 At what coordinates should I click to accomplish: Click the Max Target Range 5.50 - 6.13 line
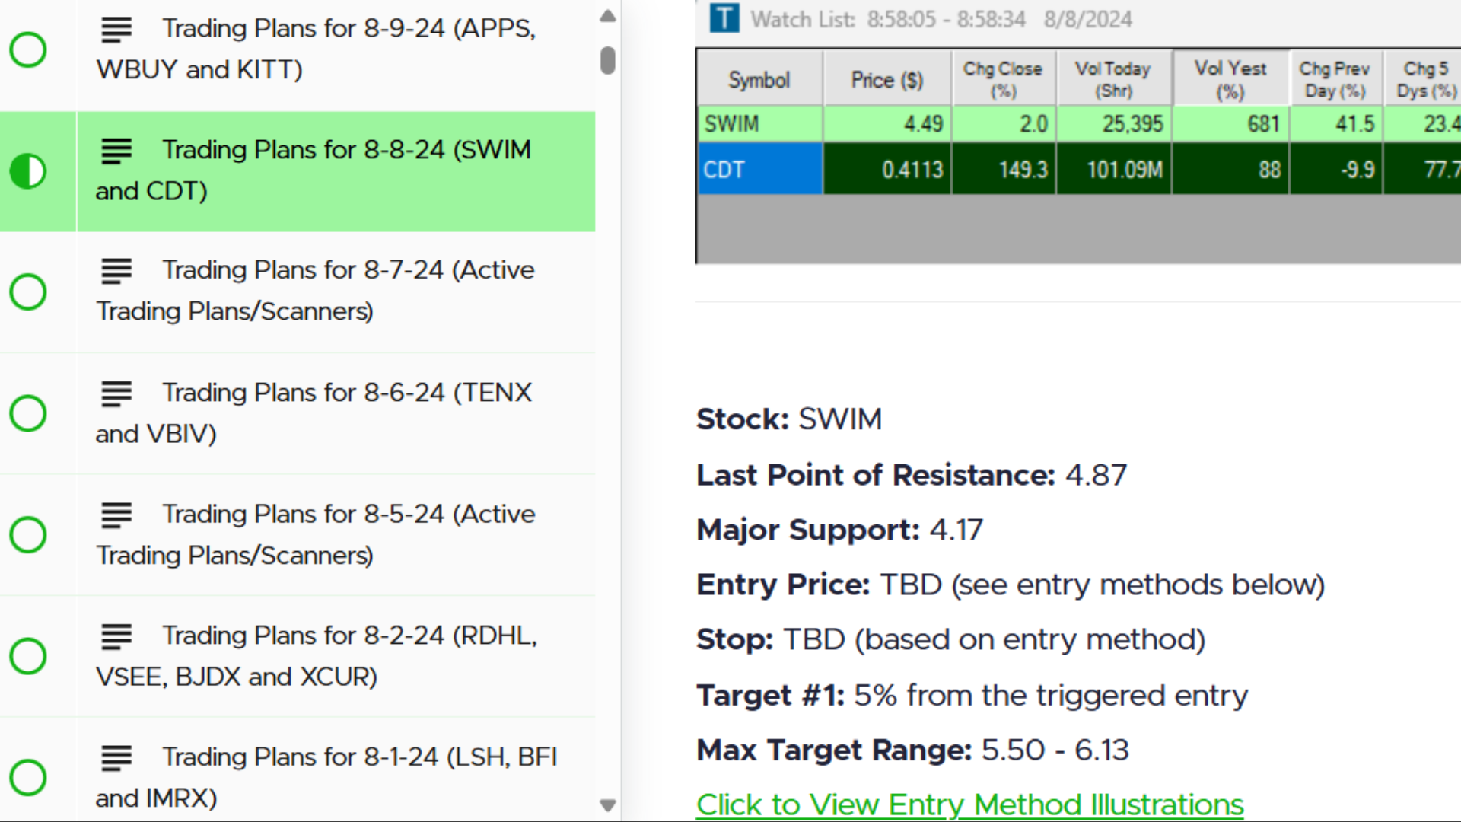click(x=912, y=750)
